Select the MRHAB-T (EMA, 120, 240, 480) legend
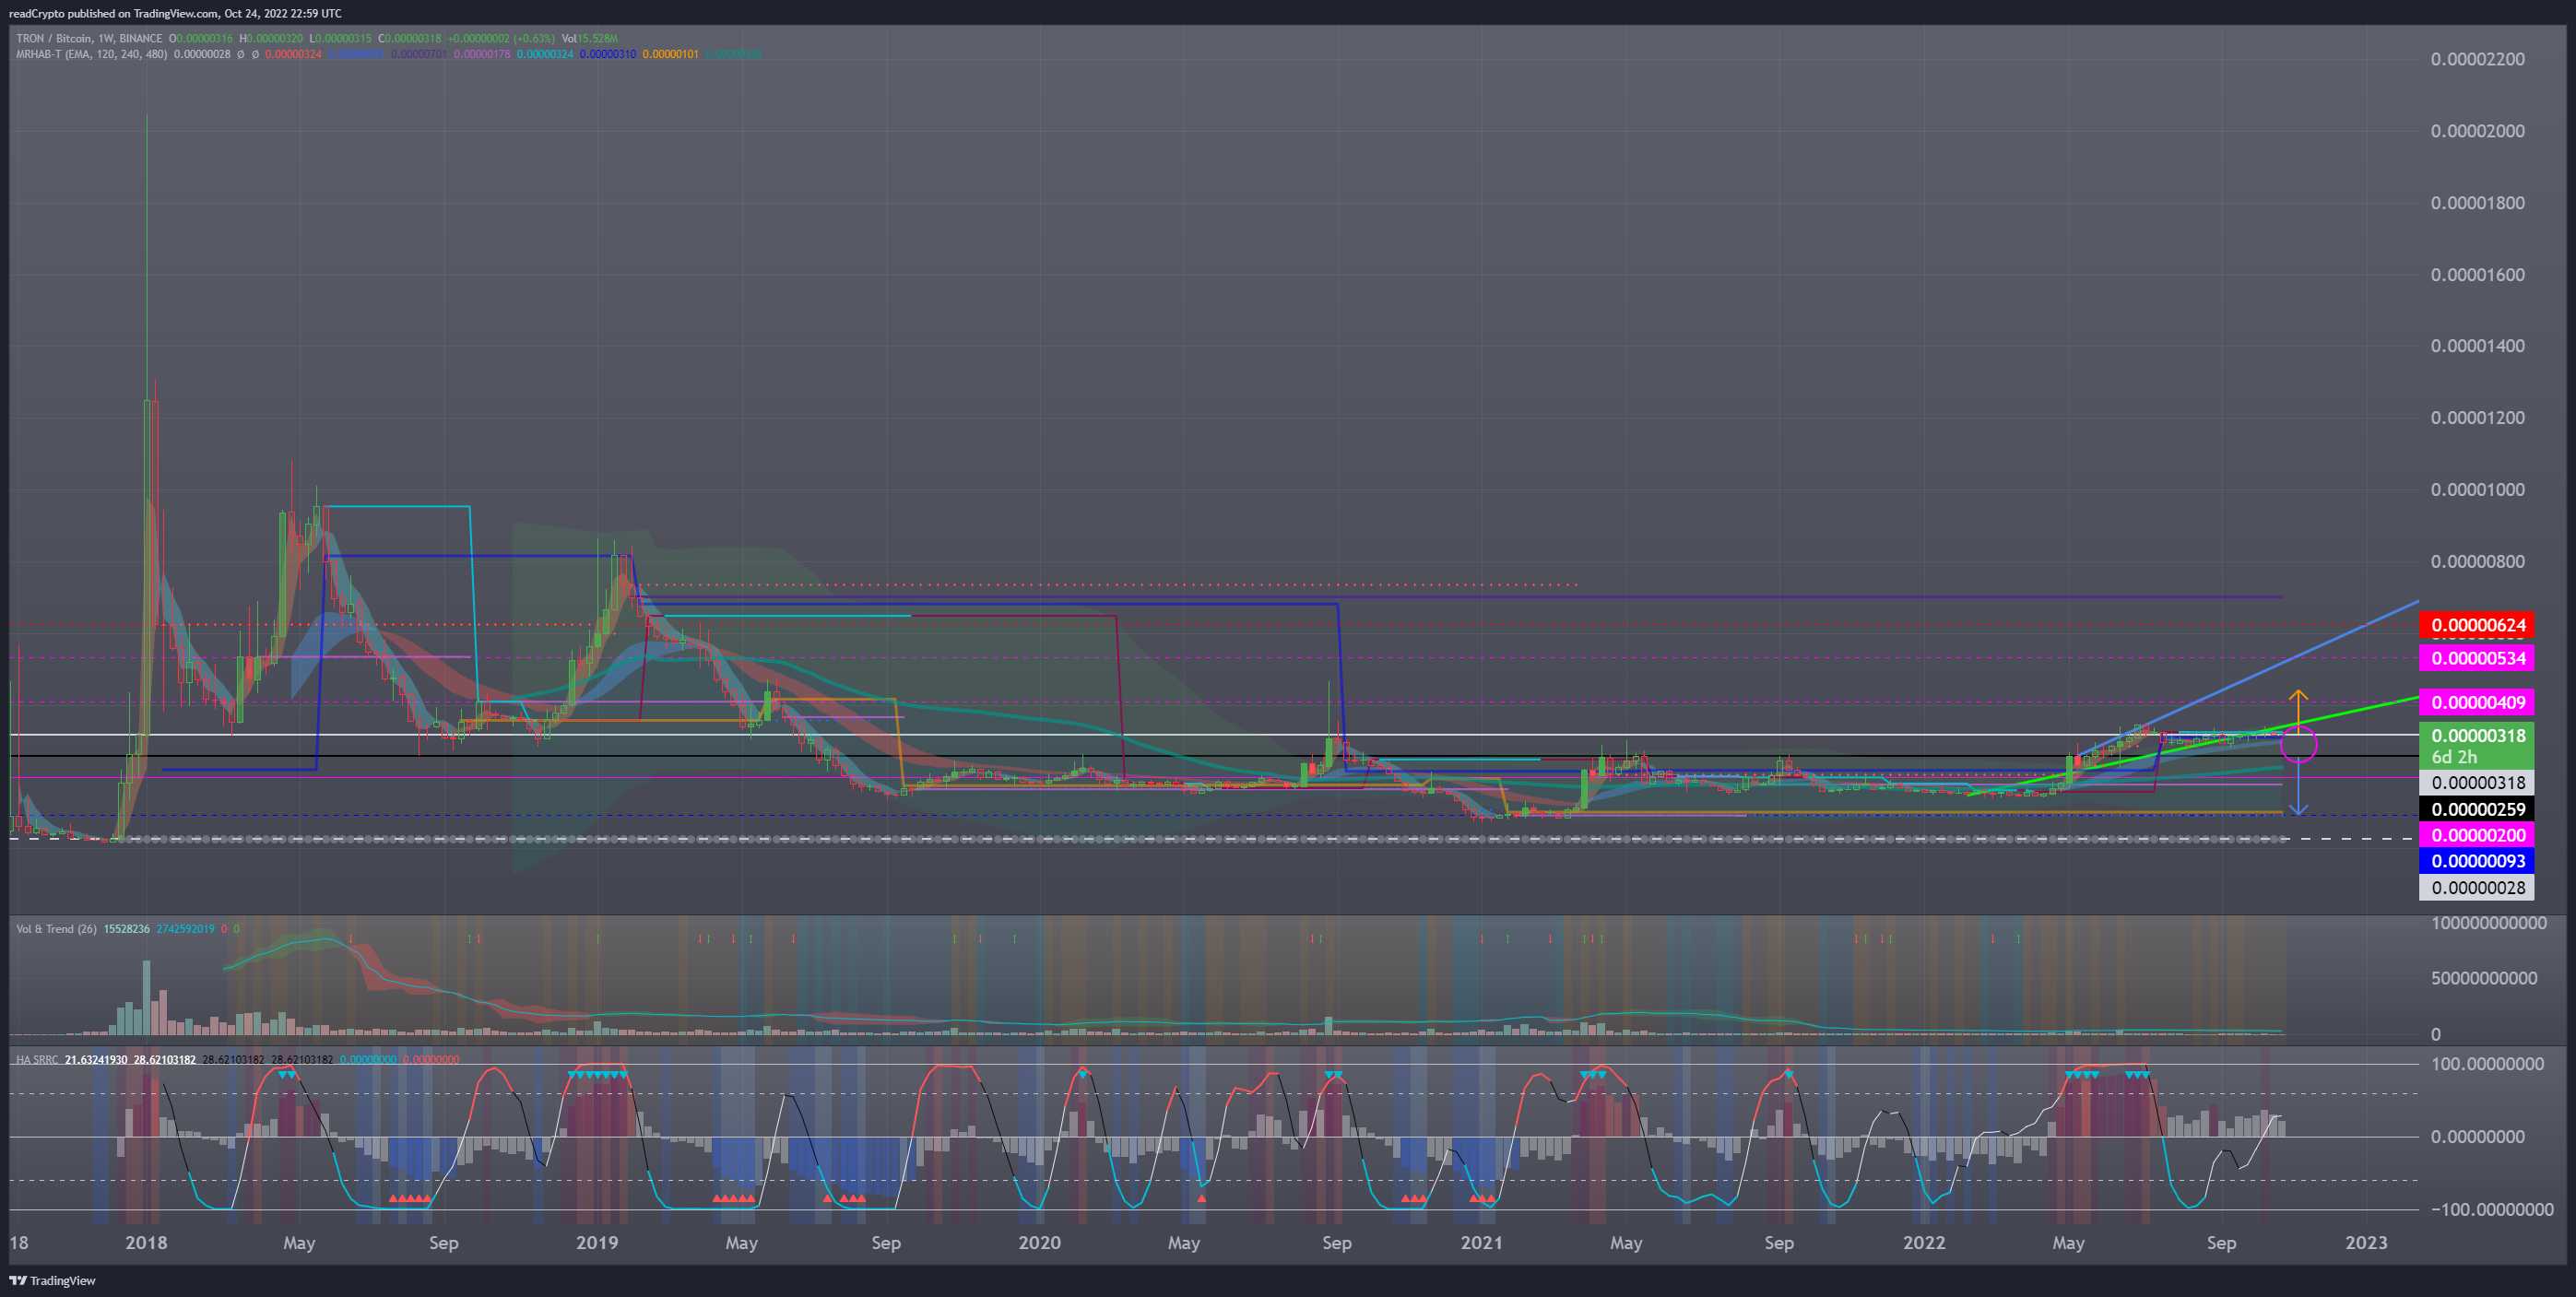Viewport: 2576px width, 1297px height. 92,54
